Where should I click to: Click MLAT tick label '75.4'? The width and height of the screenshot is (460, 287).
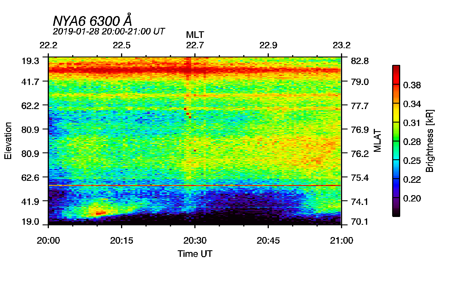click(360, 178)
